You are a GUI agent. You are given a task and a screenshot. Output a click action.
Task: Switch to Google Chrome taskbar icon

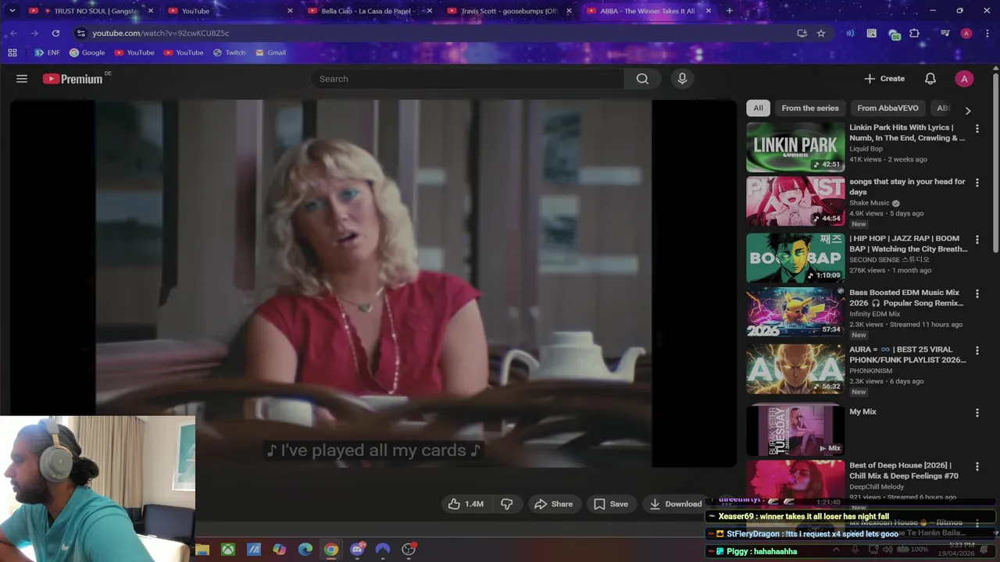coord(331,550)
